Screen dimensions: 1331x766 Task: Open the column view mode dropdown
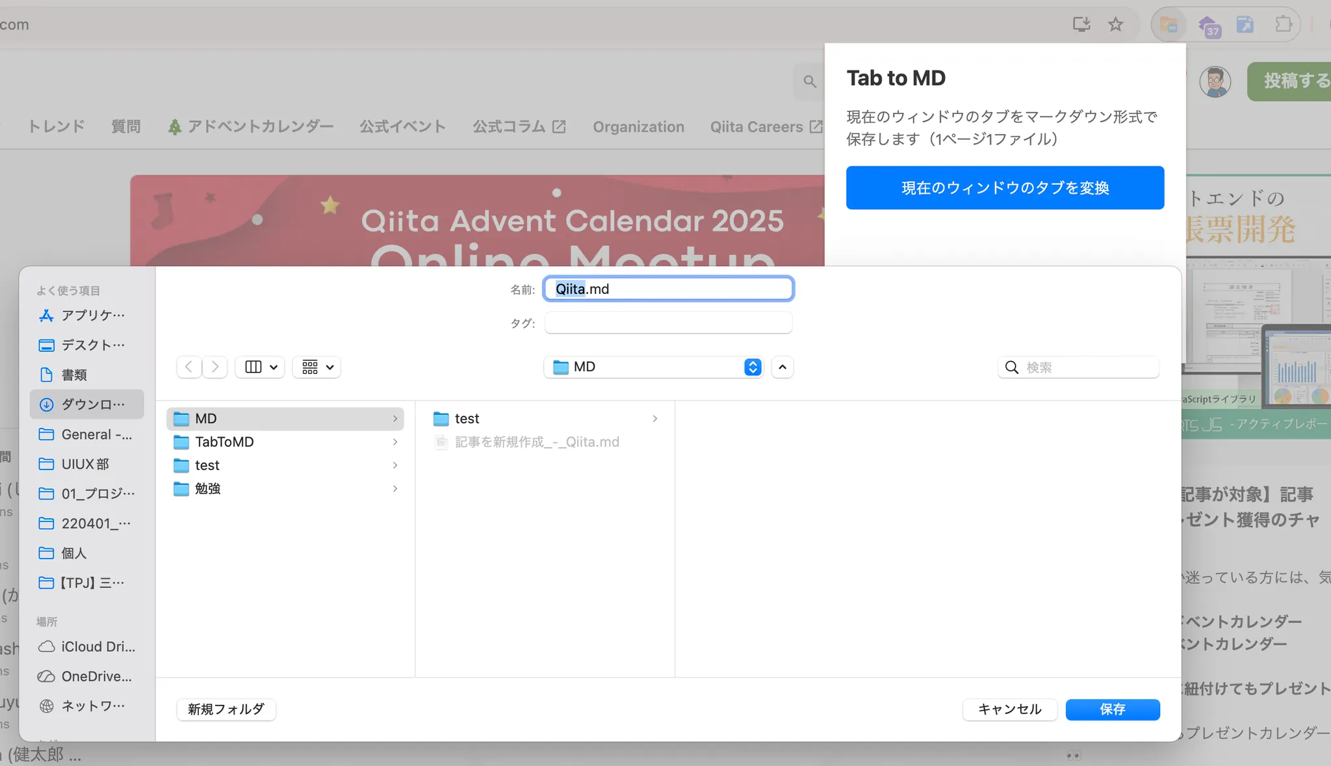pos(260,367)
